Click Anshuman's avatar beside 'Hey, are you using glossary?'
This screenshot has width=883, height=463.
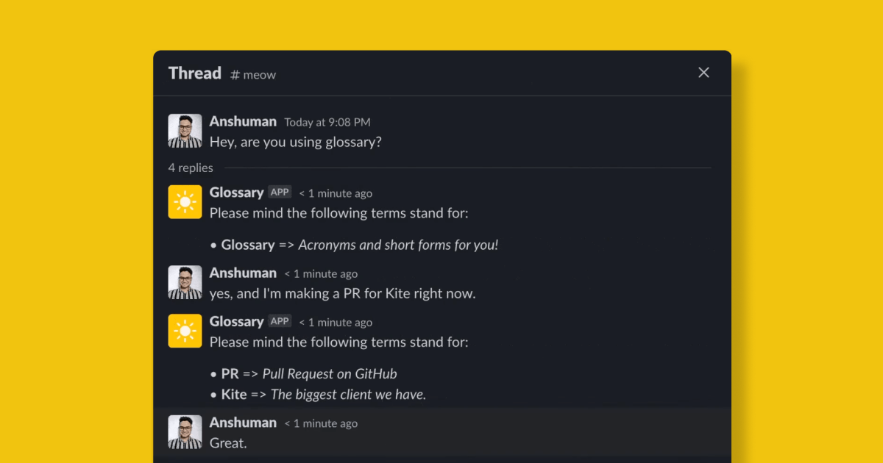(x=185, y=131)
